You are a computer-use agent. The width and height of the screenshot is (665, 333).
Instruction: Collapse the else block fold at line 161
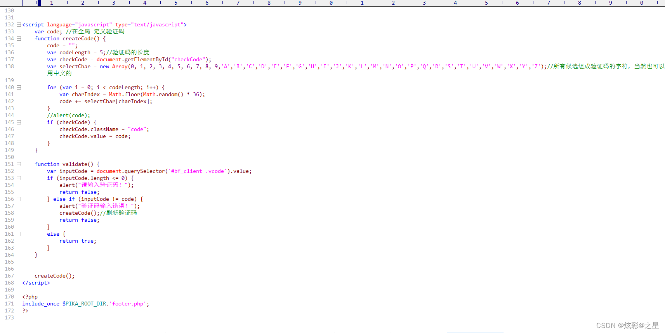[x=19, y=234]
